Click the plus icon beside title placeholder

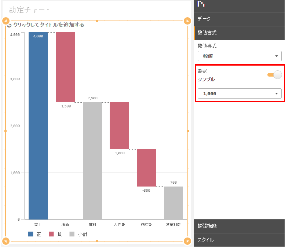9,26
